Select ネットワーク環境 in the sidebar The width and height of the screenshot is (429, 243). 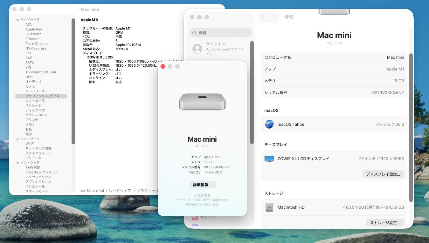pos(38,148)
